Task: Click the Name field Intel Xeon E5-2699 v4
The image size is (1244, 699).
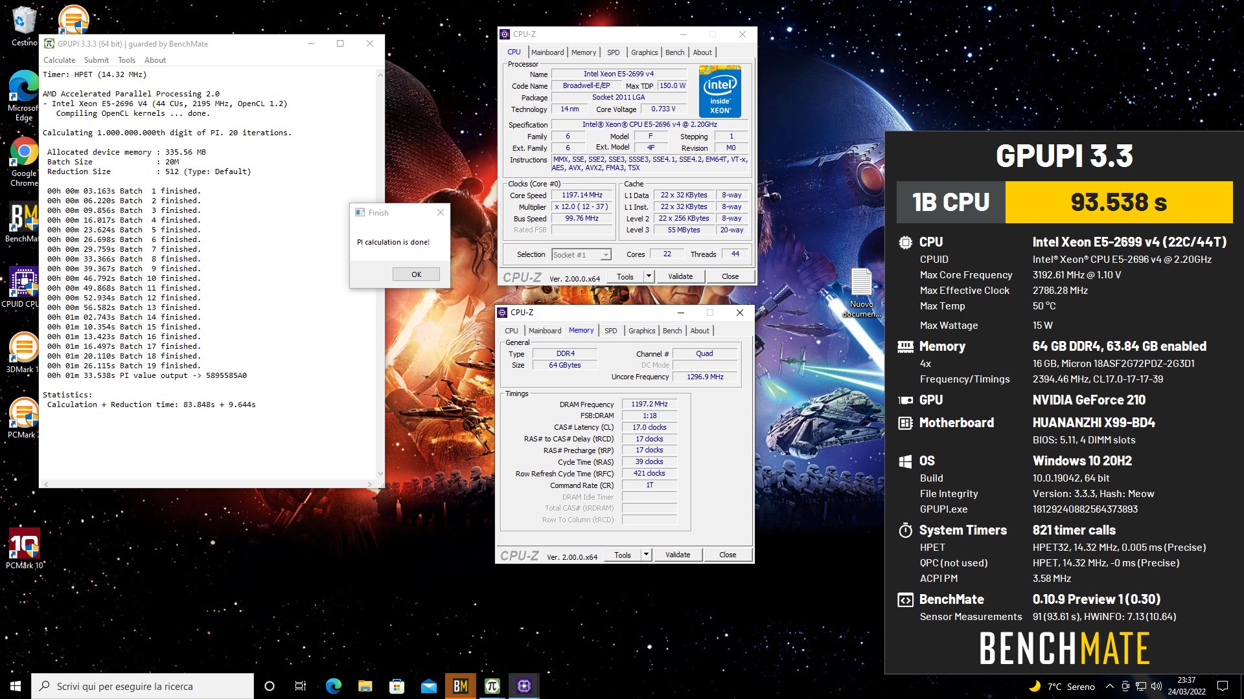Action: click(618, 74)
